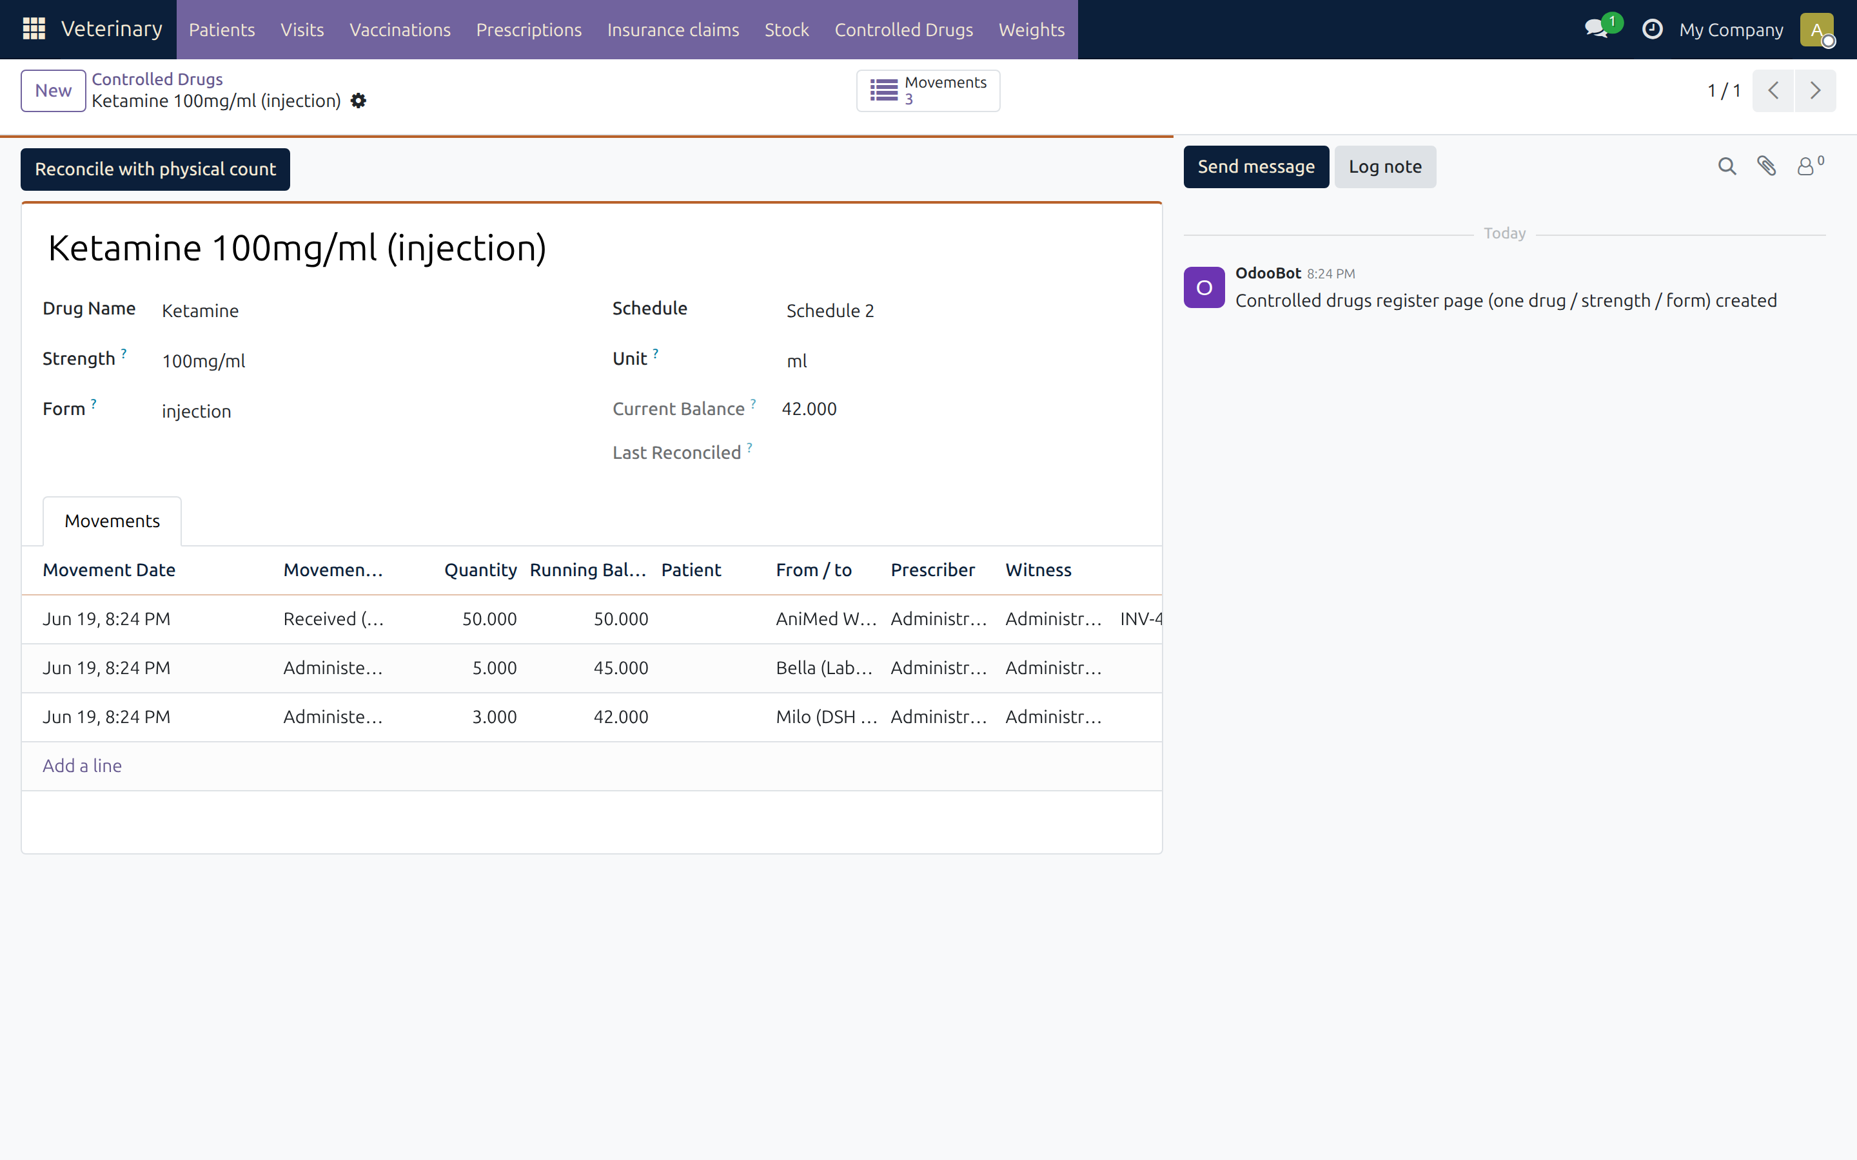Open the Prescriptions menu
The image size is (1857, 1160).
coord(529,29)
